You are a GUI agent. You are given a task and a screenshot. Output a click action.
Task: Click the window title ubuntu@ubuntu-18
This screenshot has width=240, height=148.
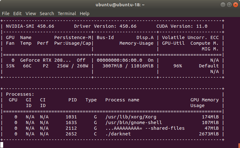coord(120,5)
